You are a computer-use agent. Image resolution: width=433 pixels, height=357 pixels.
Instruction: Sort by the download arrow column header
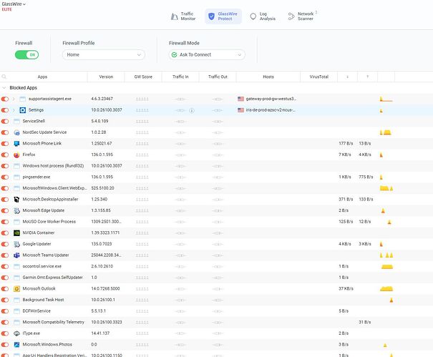346,77
